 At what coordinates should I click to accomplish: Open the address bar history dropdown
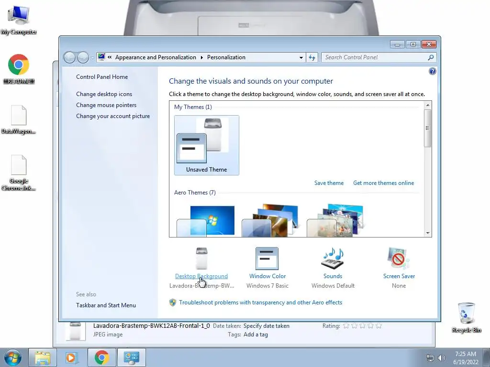[301, 57]
